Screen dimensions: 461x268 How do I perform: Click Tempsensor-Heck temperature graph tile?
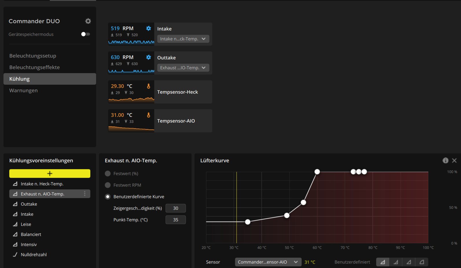(131, 92)
